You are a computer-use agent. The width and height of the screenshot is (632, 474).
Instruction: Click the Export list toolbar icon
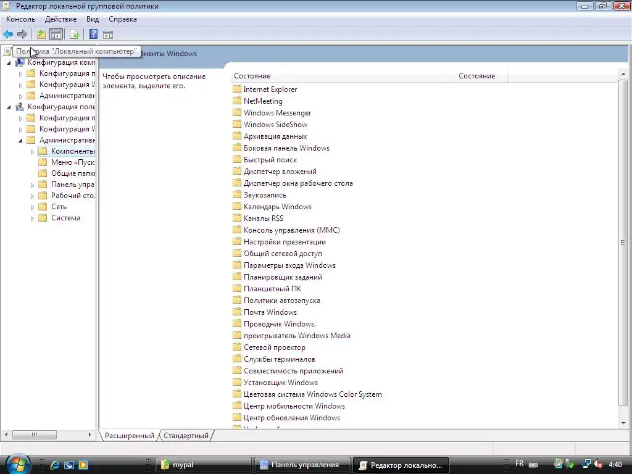(x=74, y=35)
